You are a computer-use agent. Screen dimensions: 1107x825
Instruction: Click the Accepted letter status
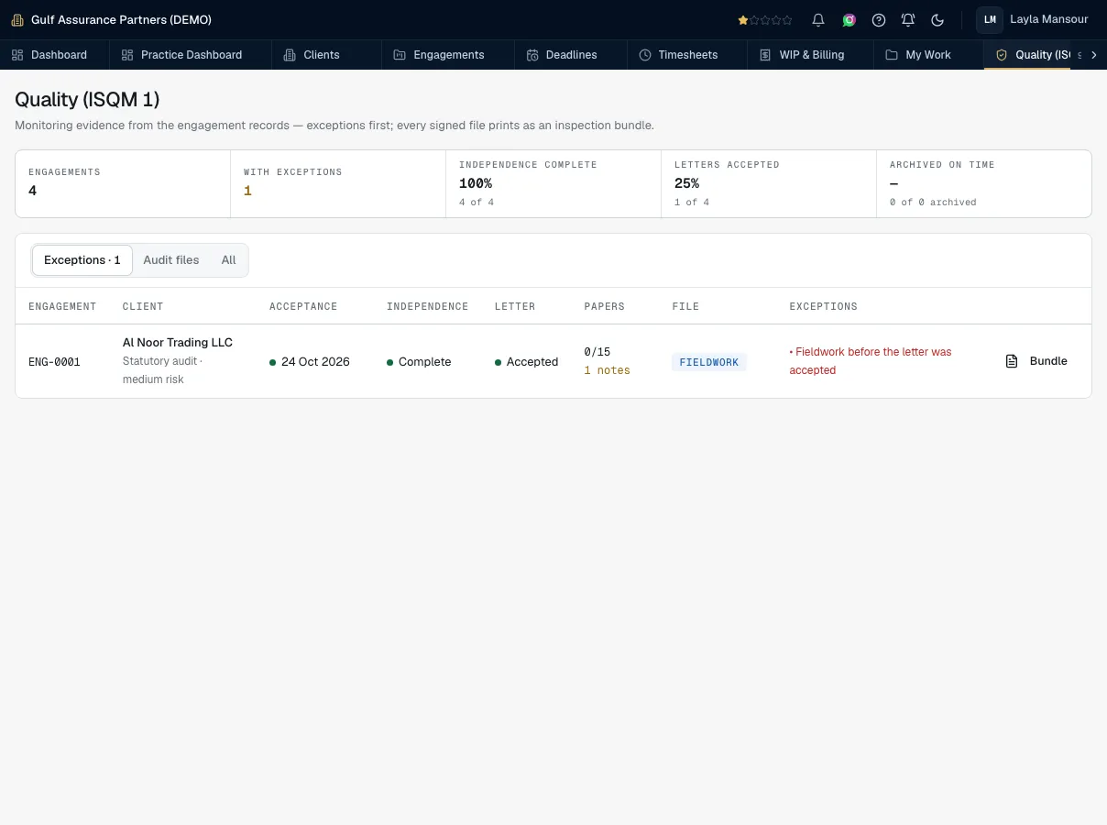point(526,362)
